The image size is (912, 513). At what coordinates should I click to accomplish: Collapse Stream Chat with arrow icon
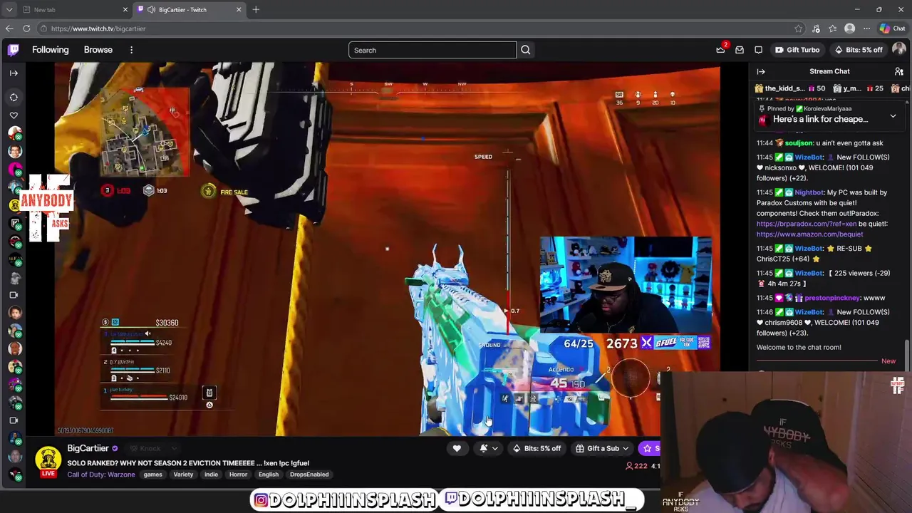761,71
